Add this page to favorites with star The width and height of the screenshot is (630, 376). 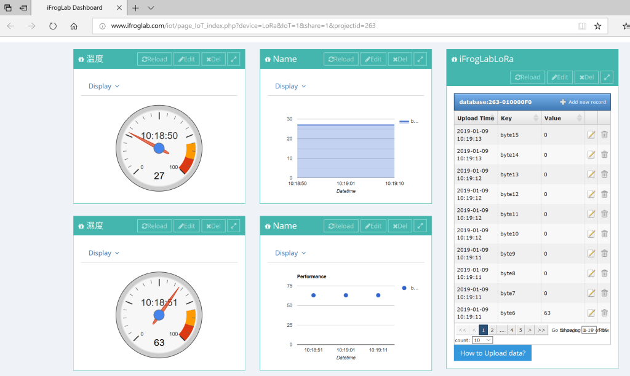[598, 26]
